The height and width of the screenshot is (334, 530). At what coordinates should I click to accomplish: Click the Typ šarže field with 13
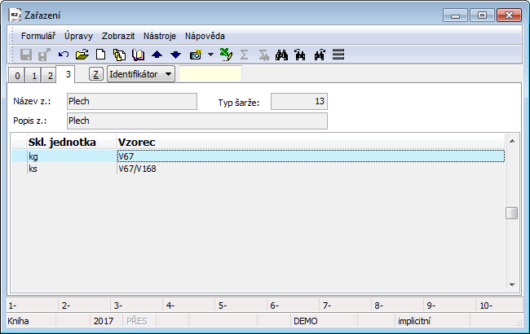pos(299,101)
